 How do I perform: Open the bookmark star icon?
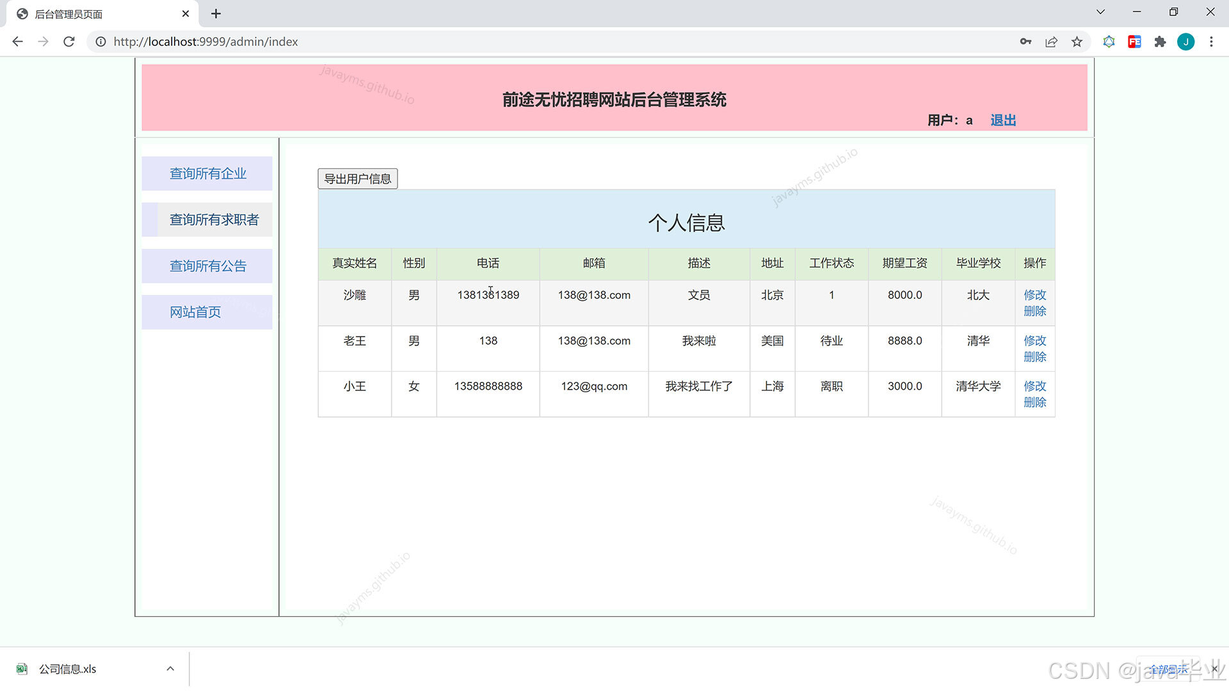point(1077,42)
